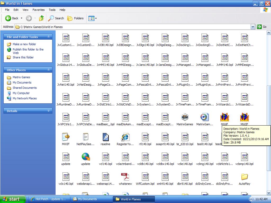Click inside the Address bar path field
The width and height of the screenshot is (271, 203).
pyautogui.click(x=133, y=27)
